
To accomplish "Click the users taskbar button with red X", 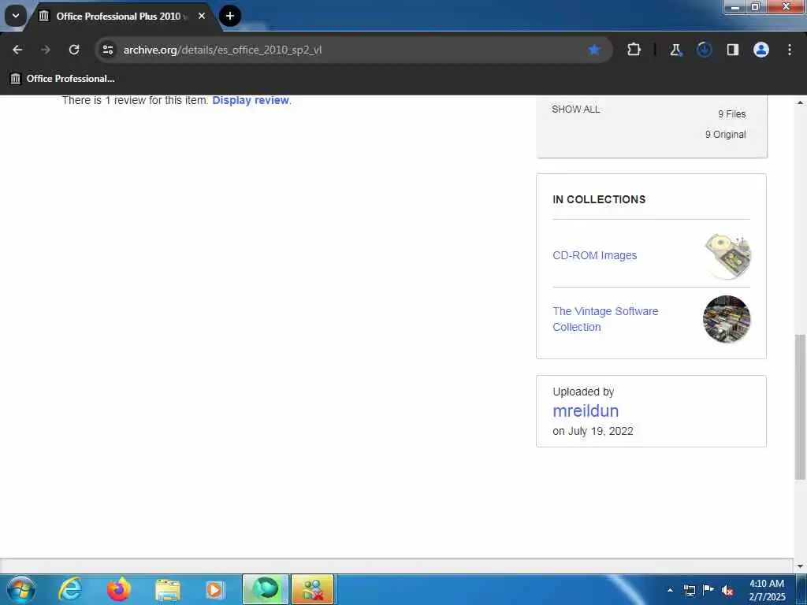I will (313, 589).
